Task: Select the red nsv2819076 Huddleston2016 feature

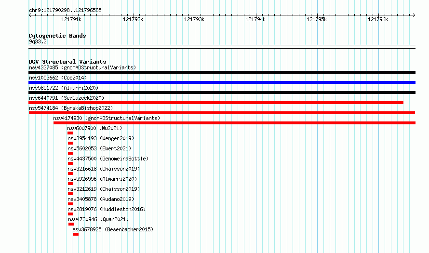Action: 70,214
